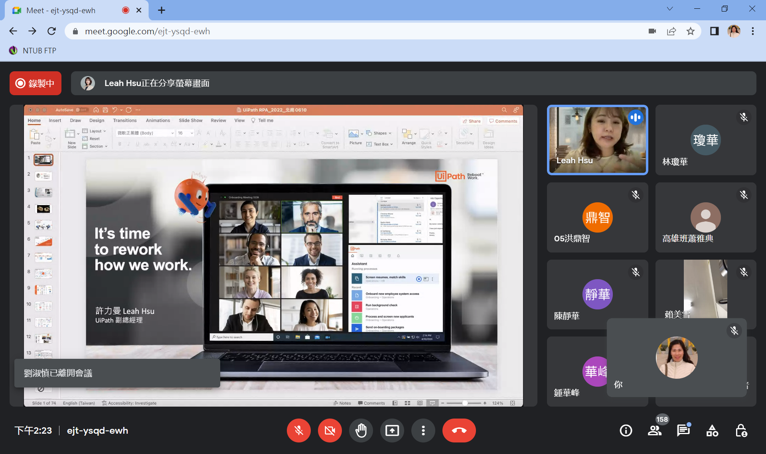This screenshot has width=766, height=454.
Task: Open a new browser tab
Action: (x=161, y=10)
